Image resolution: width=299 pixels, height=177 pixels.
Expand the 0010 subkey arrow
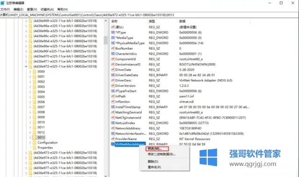pyautogui.click(x=30, y=122)
